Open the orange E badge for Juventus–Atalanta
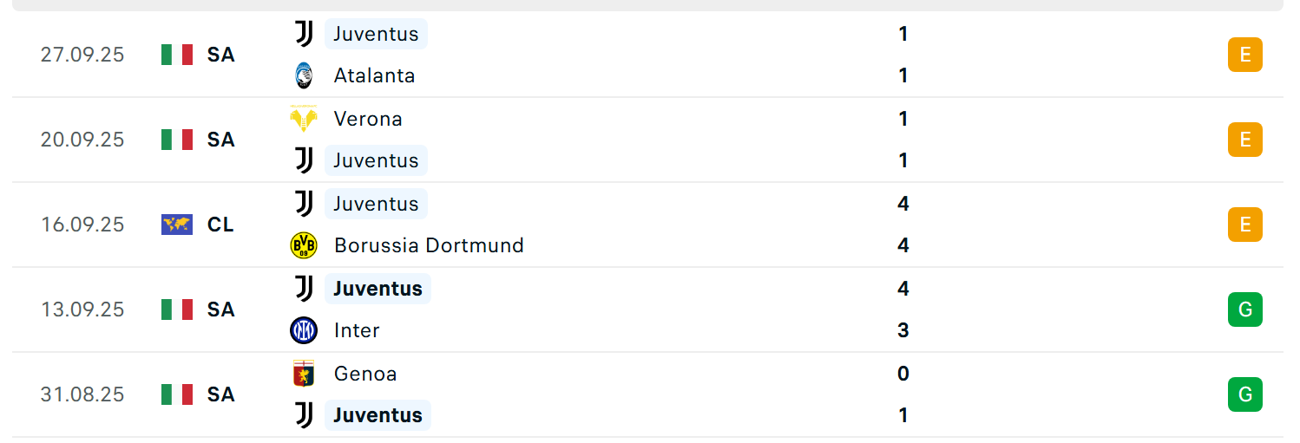Screen dimensions: 1300x443 click(1244, 55)
